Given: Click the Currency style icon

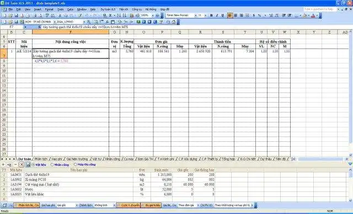Looking at the screenshot, I should point(254,15).
